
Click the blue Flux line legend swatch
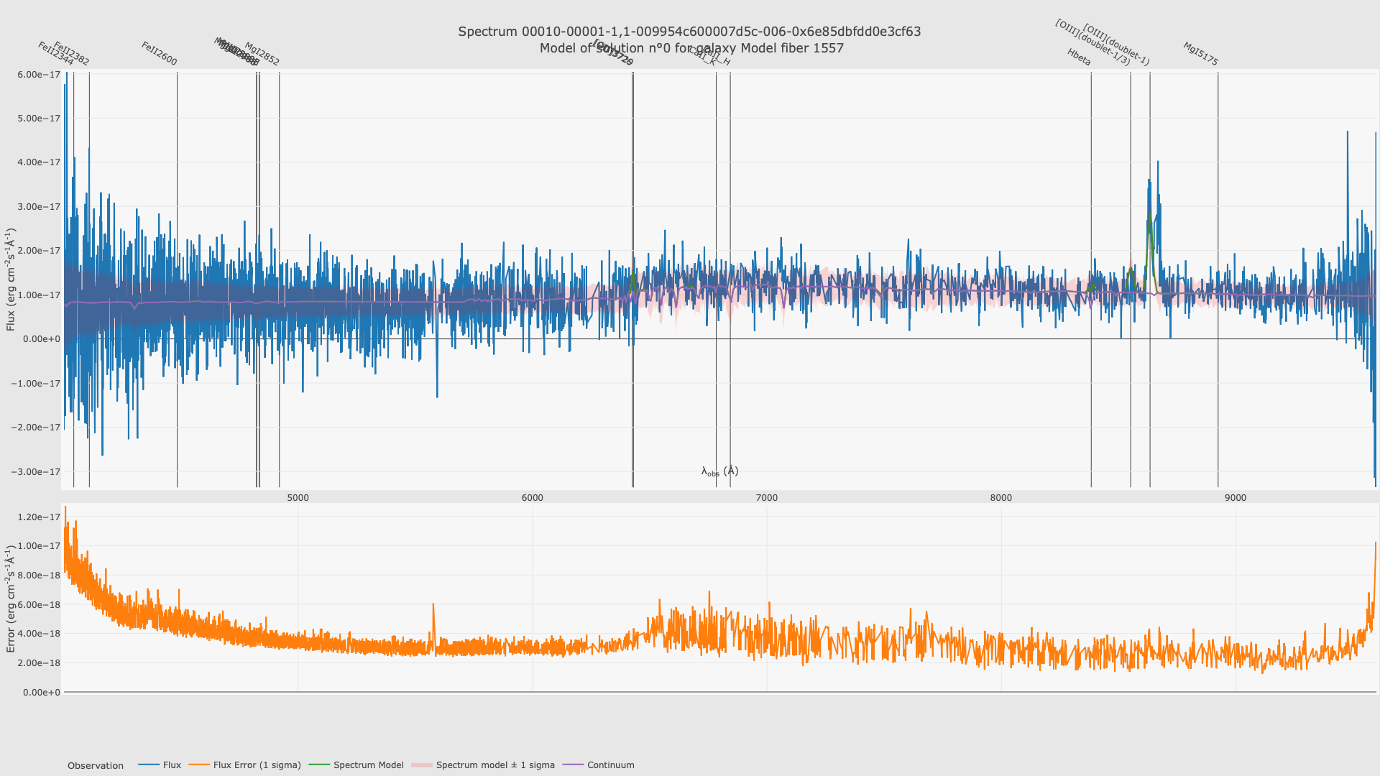coord(149,765)
